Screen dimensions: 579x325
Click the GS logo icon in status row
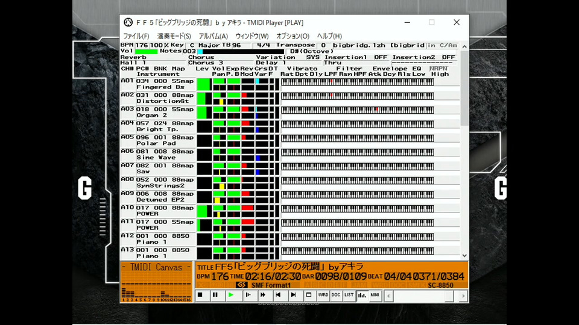[x=241, y=285]
